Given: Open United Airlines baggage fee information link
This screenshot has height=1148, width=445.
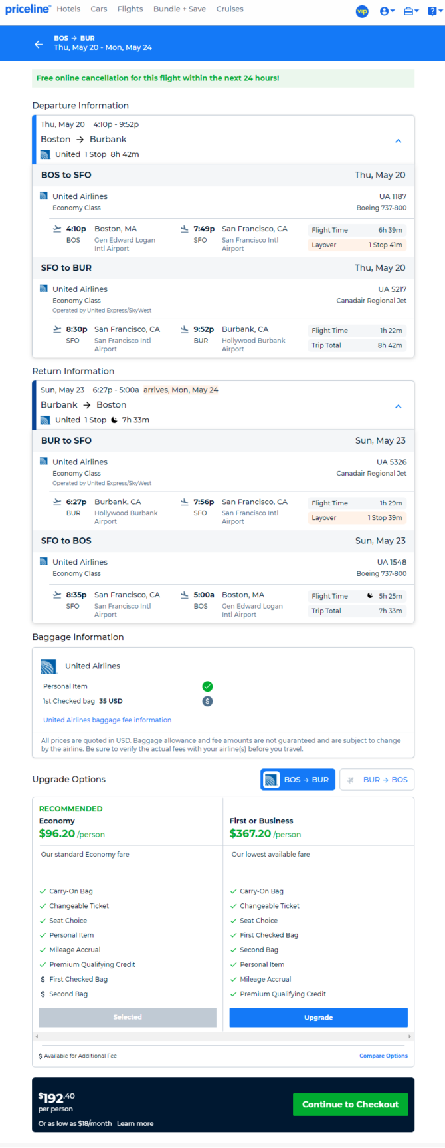Looking at the screenshot, I should (x=107, y=720).
